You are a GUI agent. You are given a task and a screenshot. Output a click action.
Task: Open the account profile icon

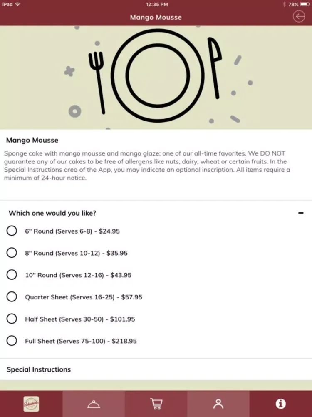218,404
